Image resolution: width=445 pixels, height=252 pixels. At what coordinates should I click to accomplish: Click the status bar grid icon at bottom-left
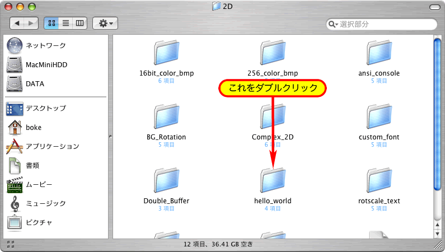(11, 244)
